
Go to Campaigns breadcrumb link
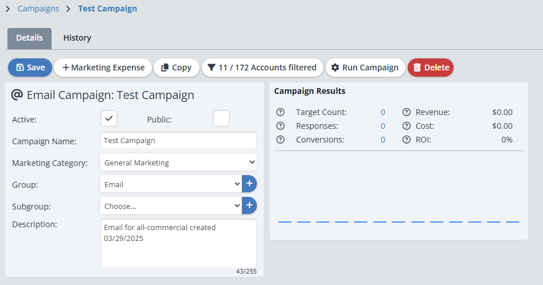38,9
